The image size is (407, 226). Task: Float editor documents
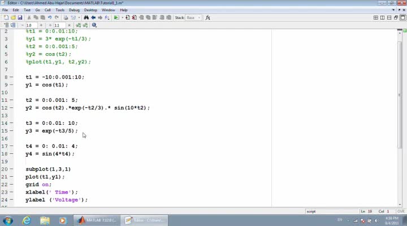pos(396,18)
